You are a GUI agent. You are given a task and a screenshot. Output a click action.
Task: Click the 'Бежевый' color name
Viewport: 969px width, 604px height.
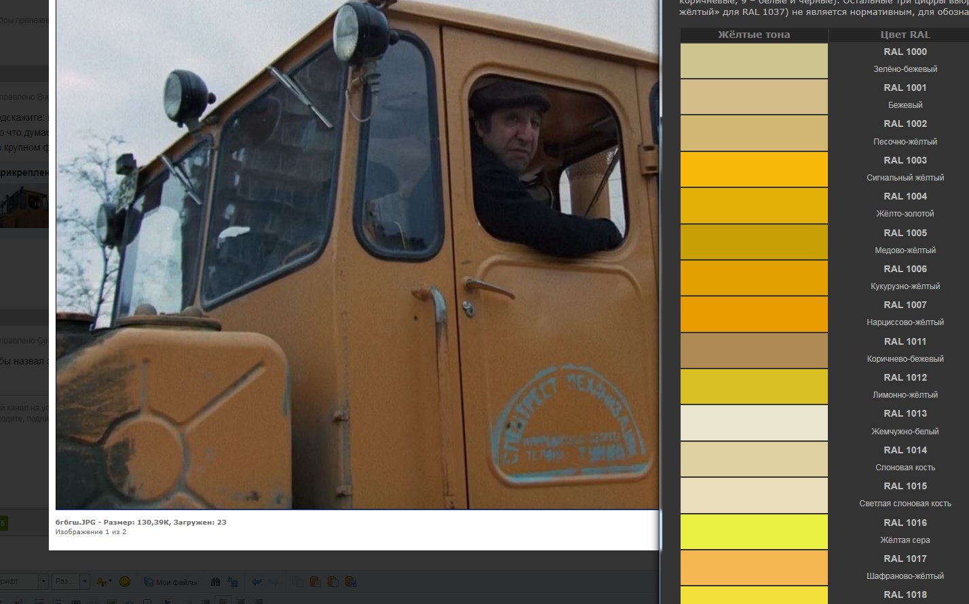(x=905, y=105)
